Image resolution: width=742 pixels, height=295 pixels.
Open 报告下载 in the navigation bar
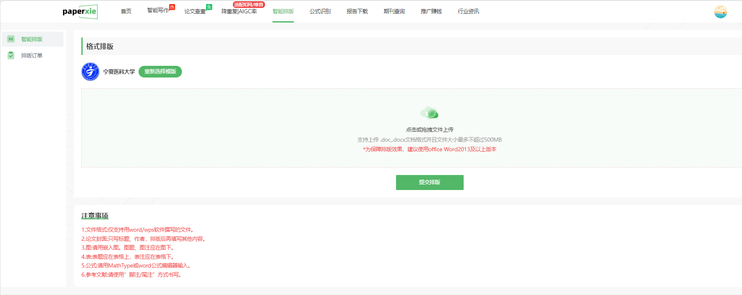click(x=357, y=12)
